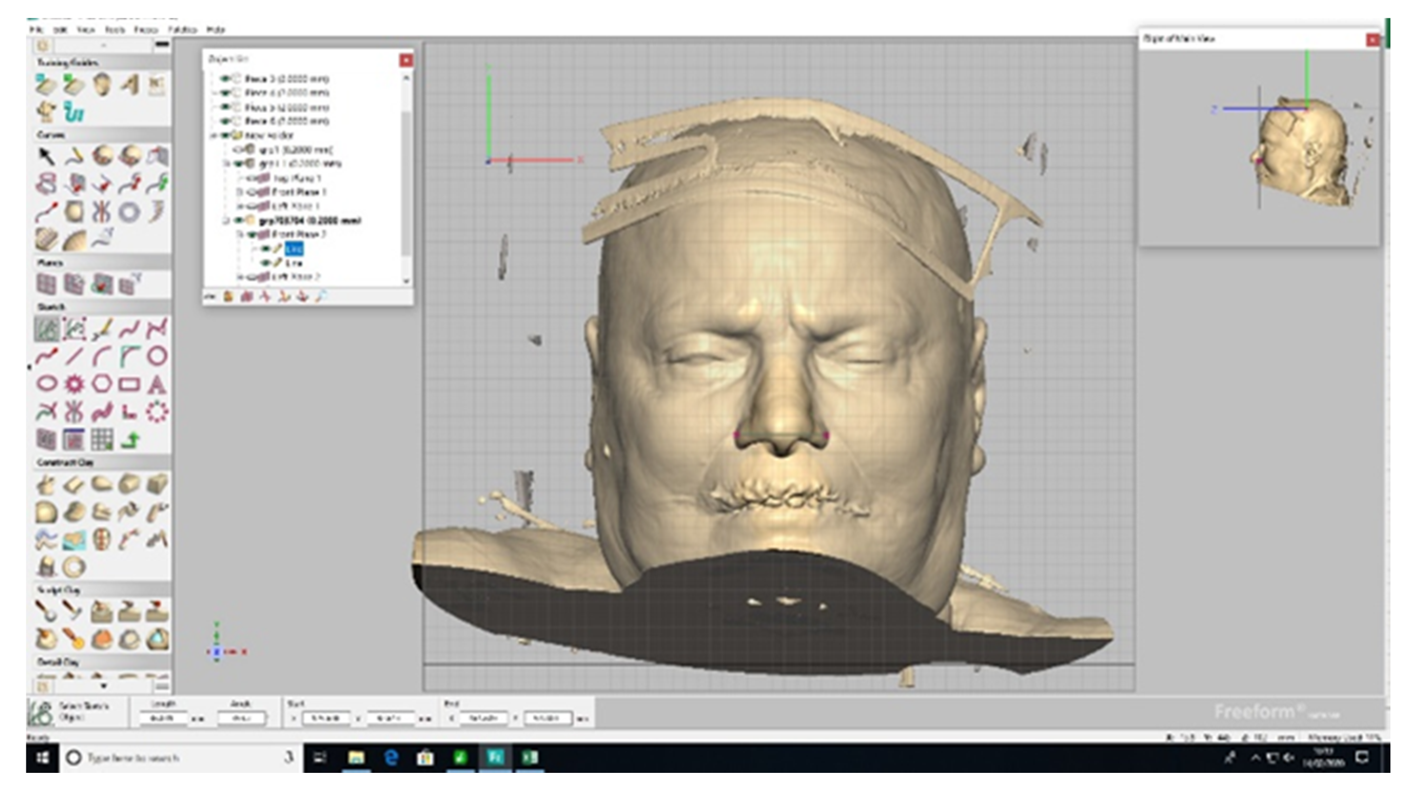
Task: Toggle visibility eye of New Folder item
Action: 224,135
